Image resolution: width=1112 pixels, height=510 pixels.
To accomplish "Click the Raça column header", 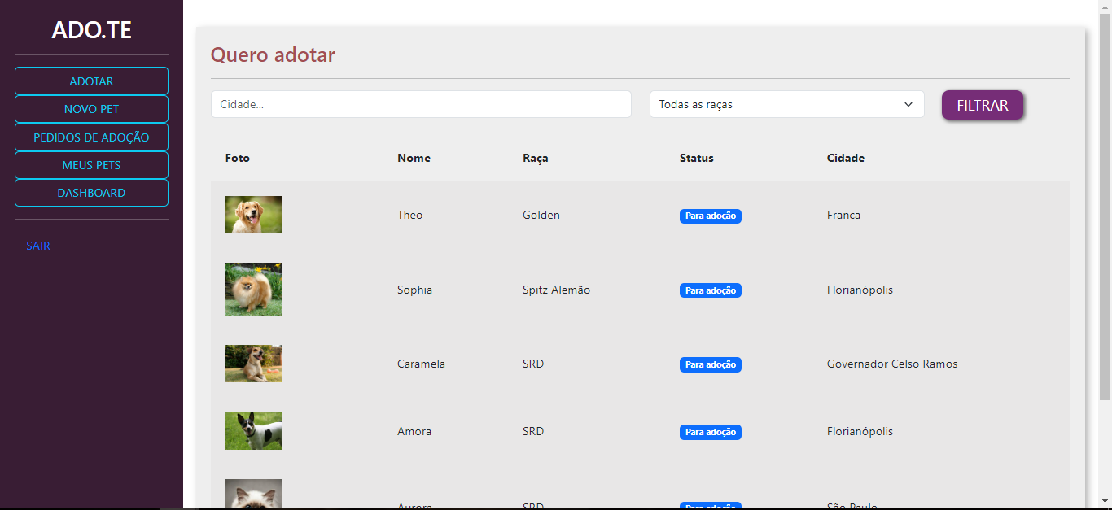I will pos(536,158).
